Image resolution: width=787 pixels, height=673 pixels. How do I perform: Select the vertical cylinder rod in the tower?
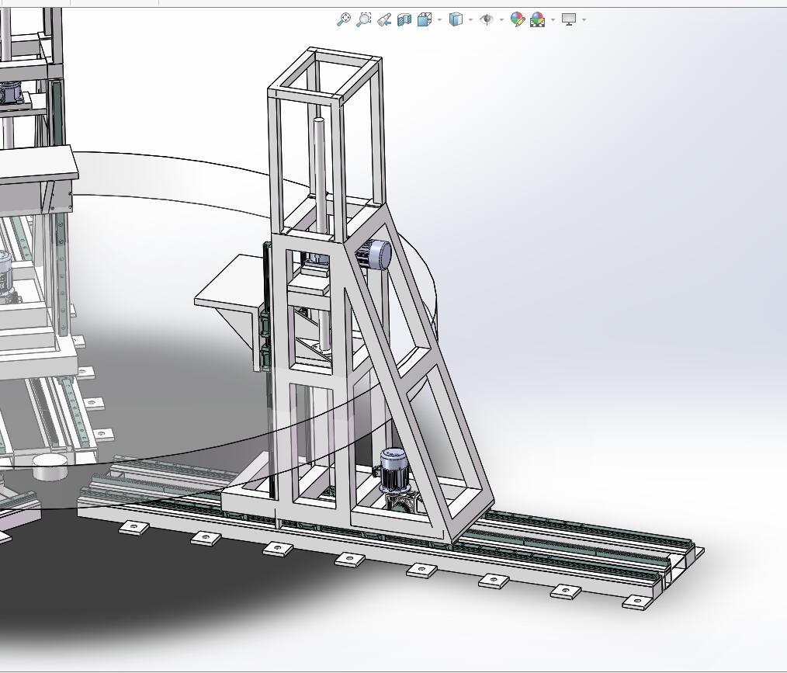tap(319, 175)
